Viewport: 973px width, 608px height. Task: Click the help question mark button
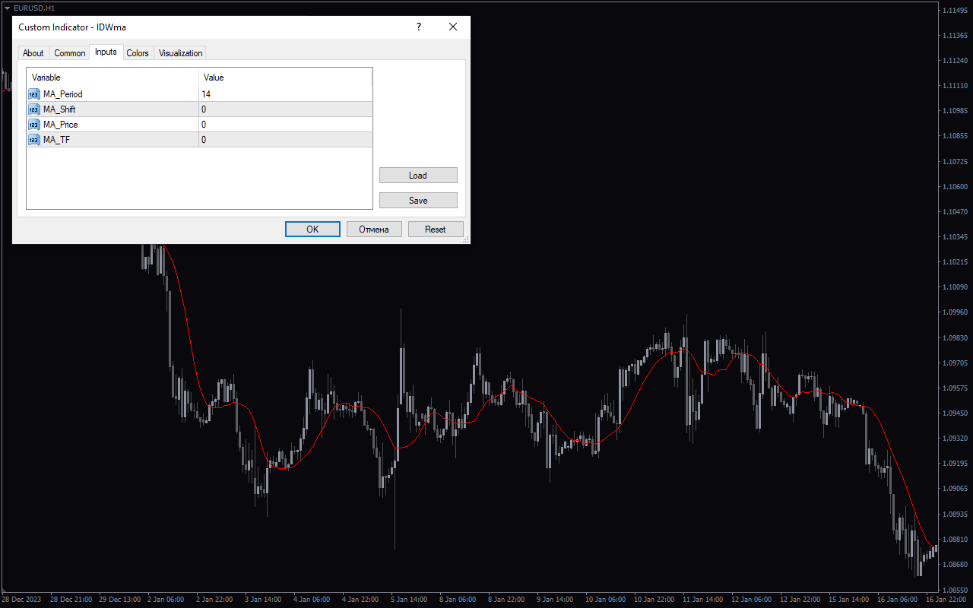point(418,27)
